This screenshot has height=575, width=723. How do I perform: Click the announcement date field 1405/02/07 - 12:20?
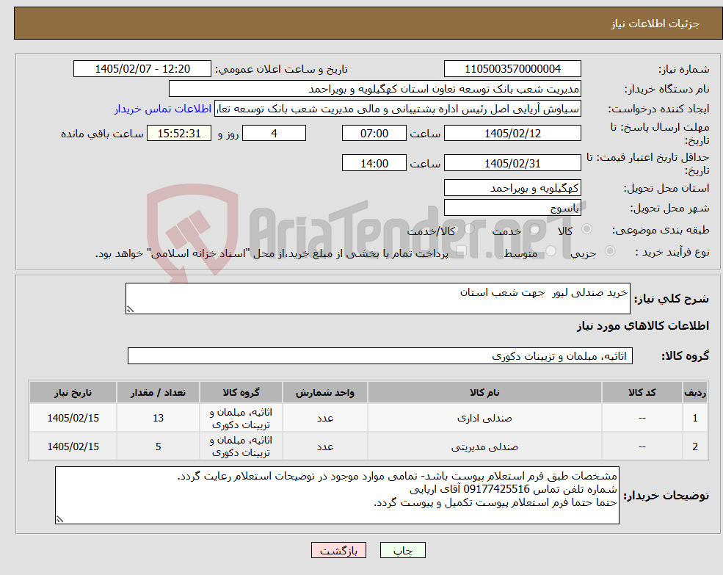click(142, 69)
